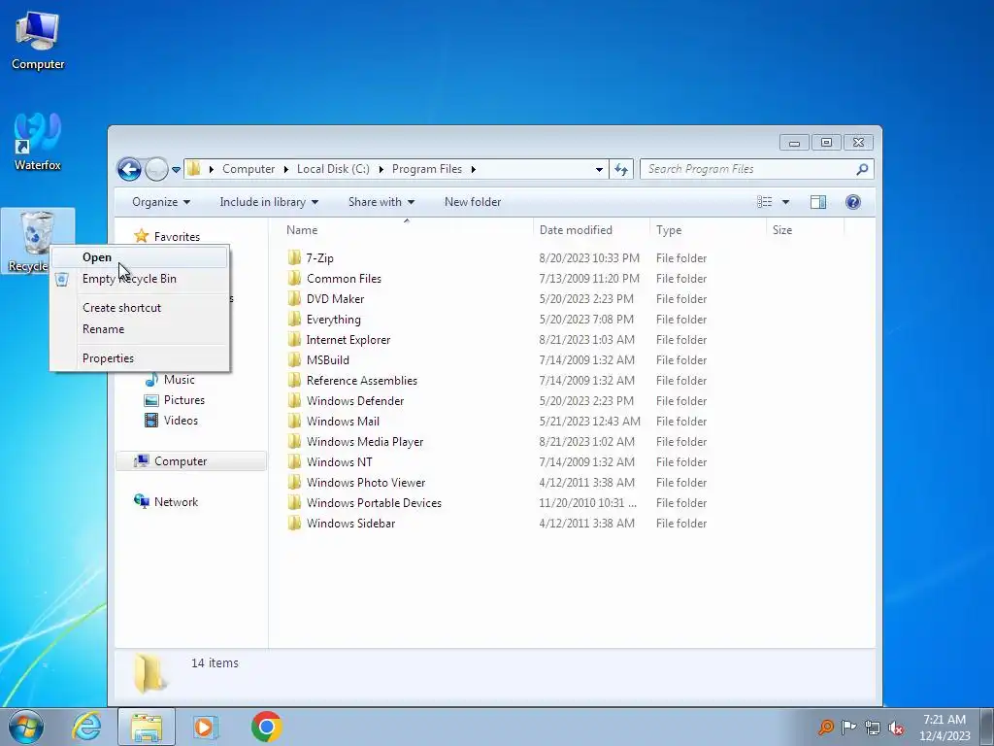
Task: Click the Forward navigation arrow in Explorer
Action: pyautogui.click(x=156, y=169)
